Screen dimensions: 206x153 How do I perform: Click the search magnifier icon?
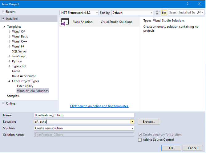(x=199, y=13)
